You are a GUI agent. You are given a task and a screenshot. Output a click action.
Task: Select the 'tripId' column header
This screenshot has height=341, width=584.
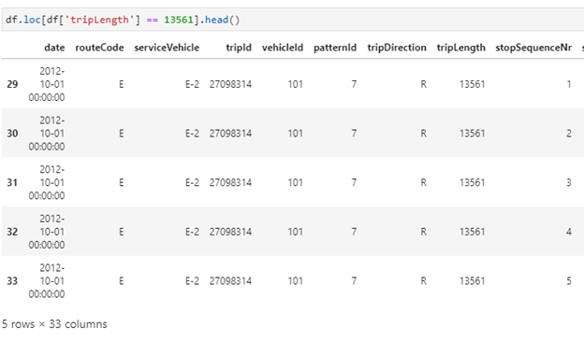point(239,48)
